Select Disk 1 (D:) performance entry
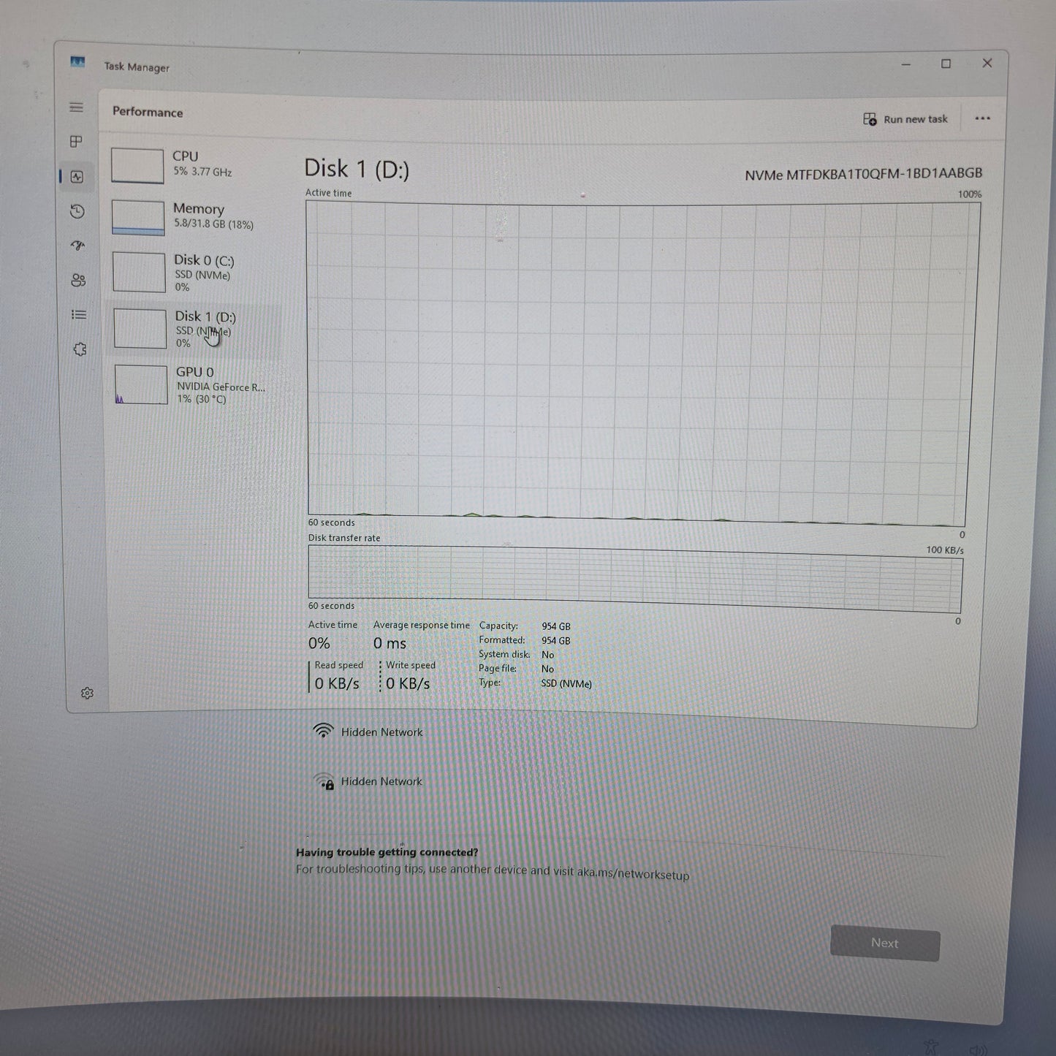Screen dimensions: 1056x1056 [x=193, y=329]
